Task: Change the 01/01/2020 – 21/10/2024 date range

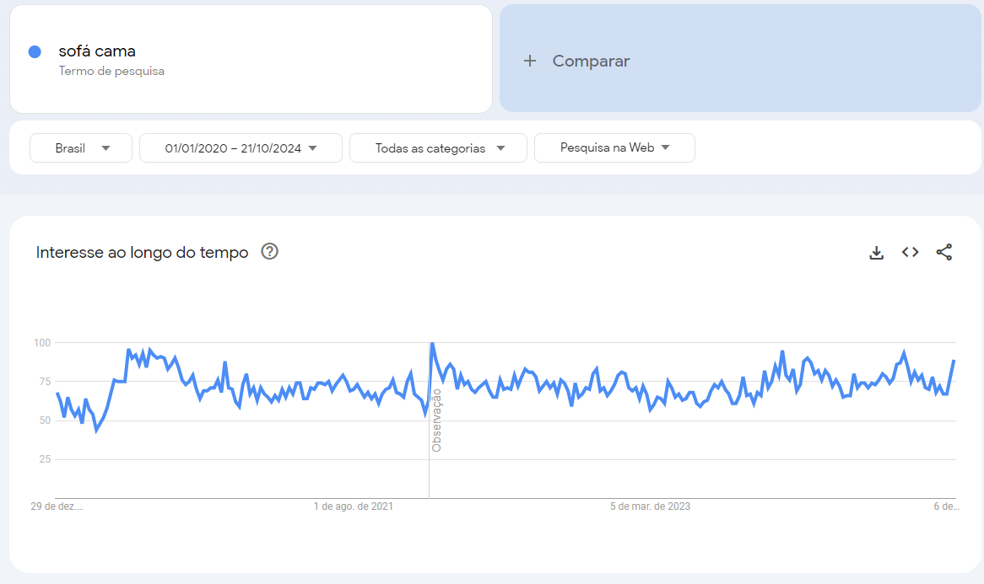Action: coord(241,147)
